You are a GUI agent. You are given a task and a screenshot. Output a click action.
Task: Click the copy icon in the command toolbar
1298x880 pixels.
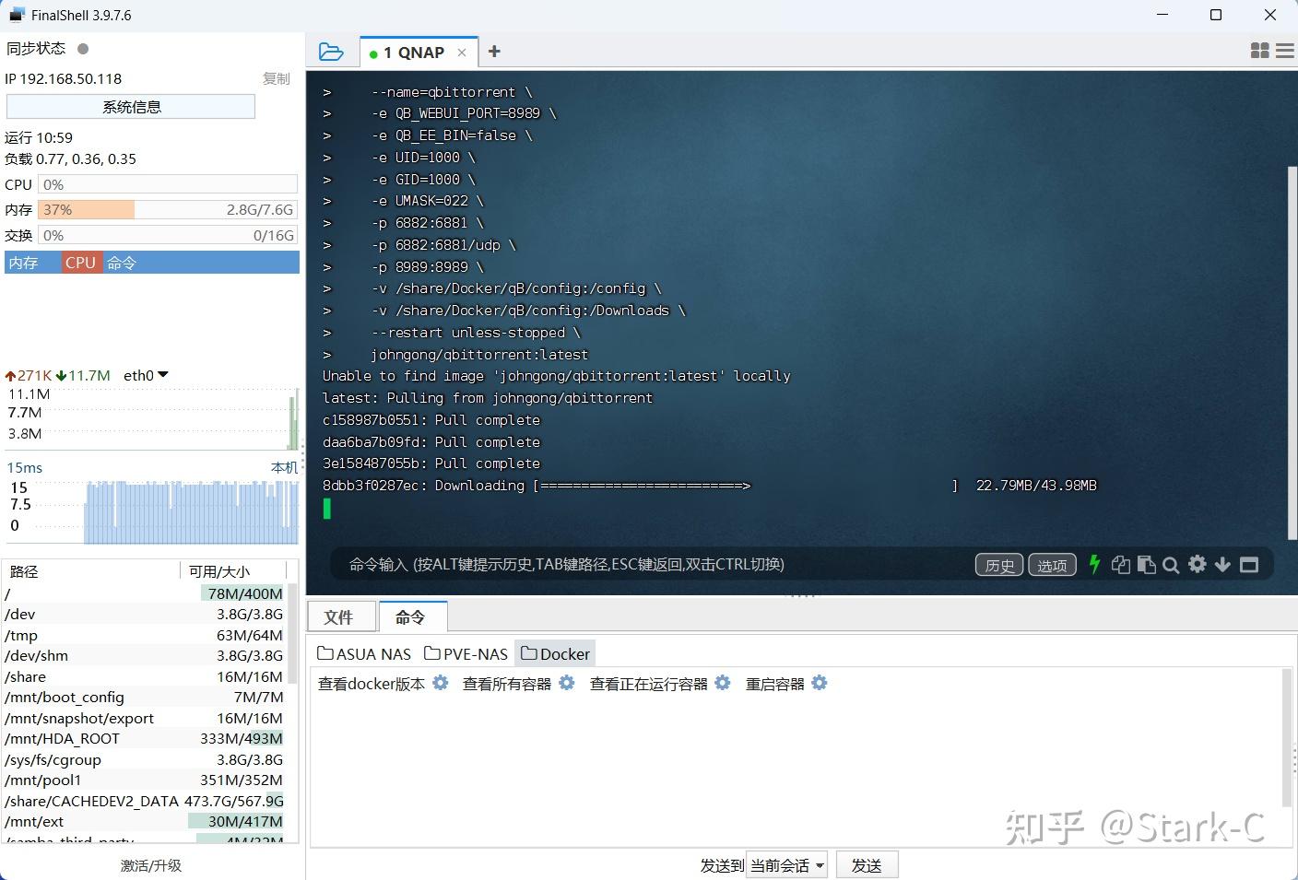[1121, 565]
